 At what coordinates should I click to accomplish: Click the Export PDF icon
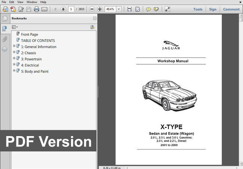[13, 9]
